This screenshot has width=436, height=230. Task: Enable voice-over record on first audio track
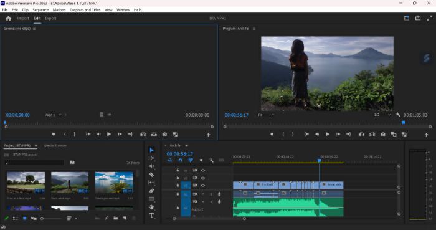tap(219, 194)
